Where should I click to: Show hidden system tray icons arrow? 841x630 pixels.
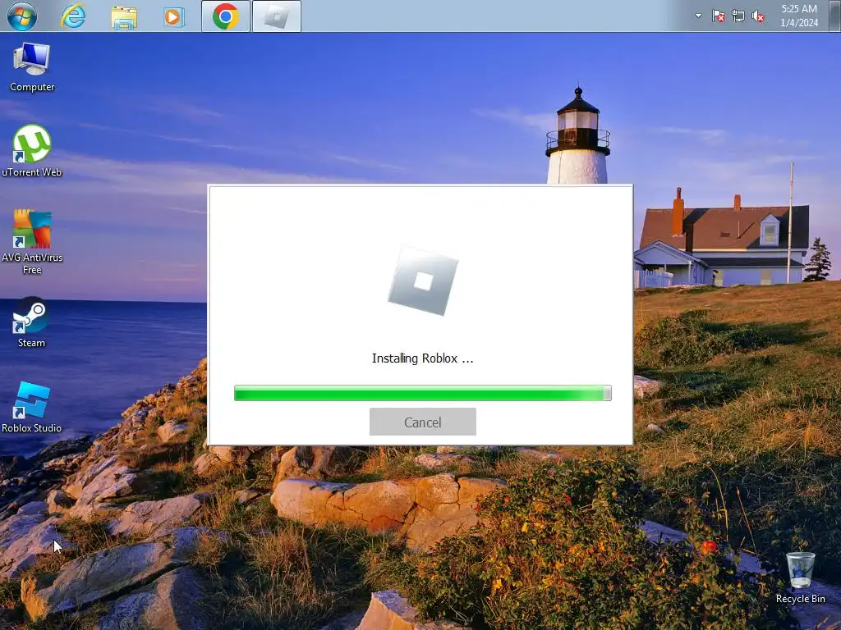coord(698,16)
